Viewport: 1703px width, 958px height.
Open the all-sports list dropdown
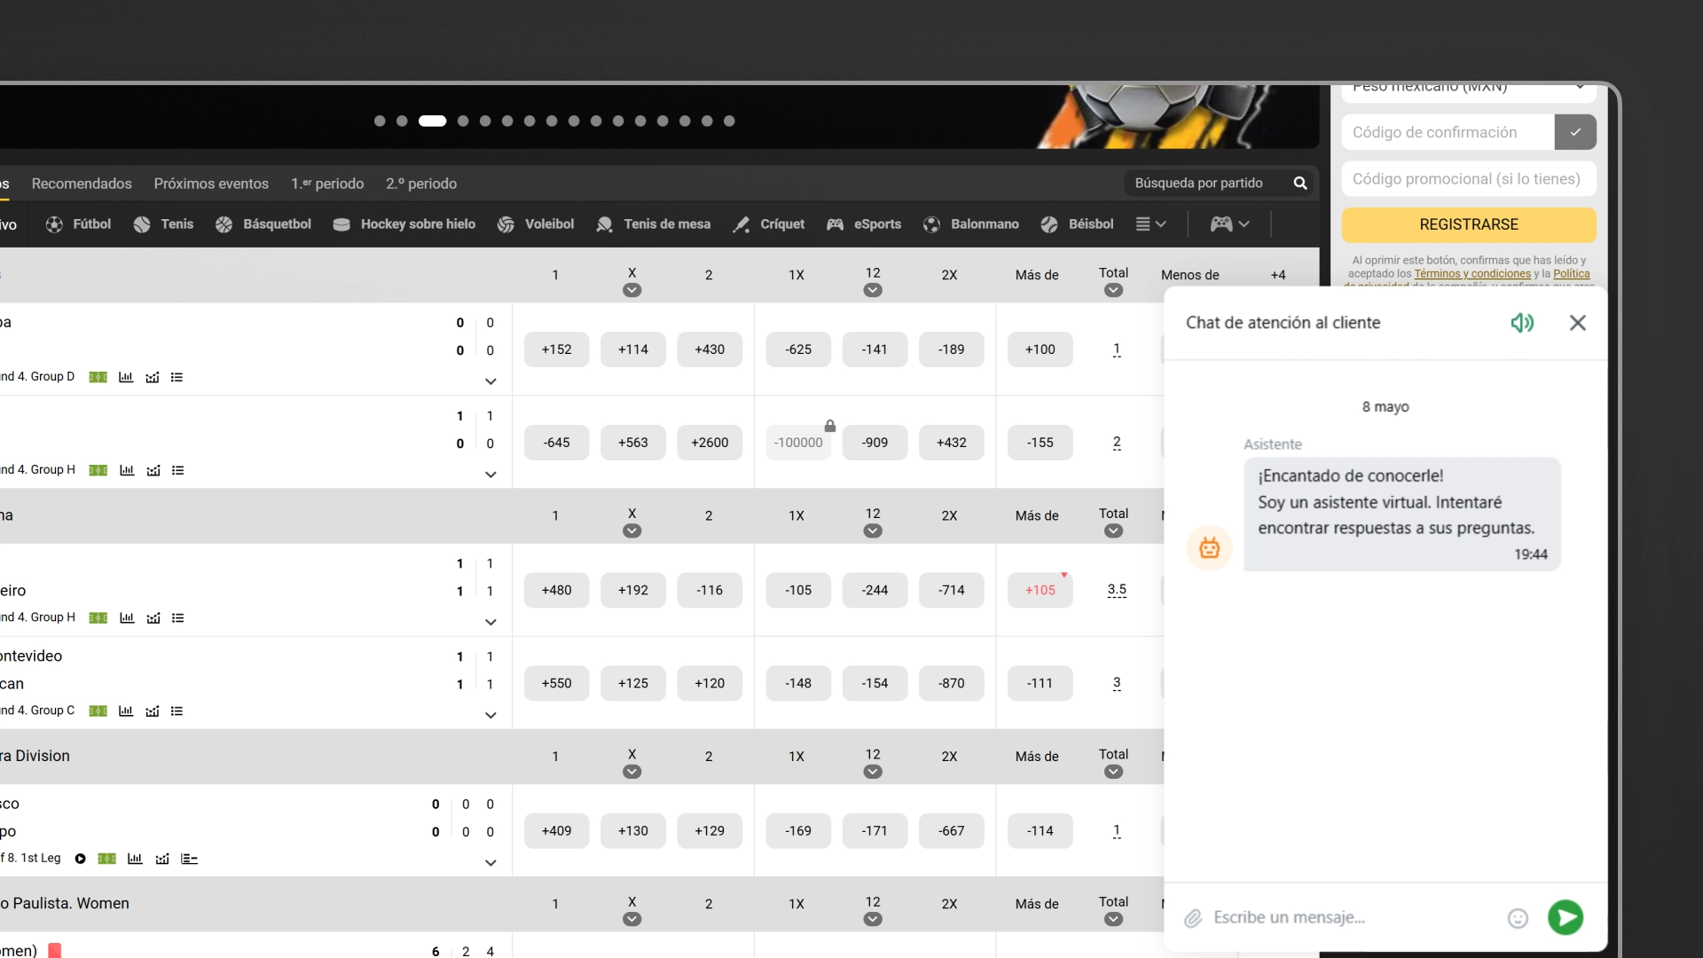[x=1151, y=224]
